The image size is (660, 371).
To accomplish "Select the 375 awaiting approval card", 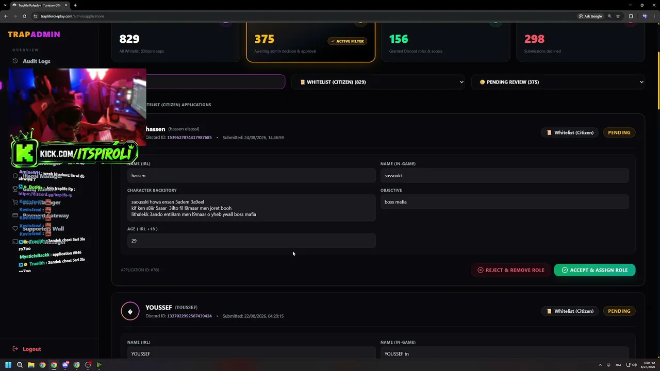I will 310,42.
